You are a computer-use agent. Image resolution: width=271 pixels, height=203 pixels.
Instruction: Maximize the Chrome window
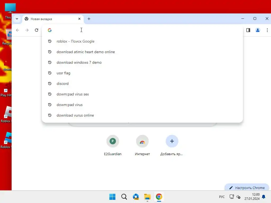coord(255,19)
